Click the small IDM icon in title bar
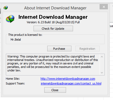Screen dimensions: 113x100 click(6, 8)
